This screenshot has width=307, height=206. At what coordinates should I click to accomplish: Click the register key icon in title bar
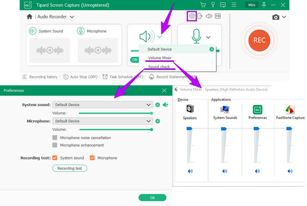[x=213, y=5]
